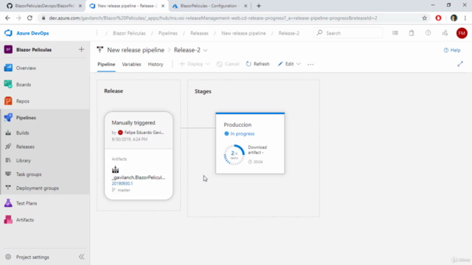Image resolution: width=472 pixels, height=265 pixels.
Task: Switch to the BlazorPeliculasDevops GitHub tab
Action: coord(44,6)
